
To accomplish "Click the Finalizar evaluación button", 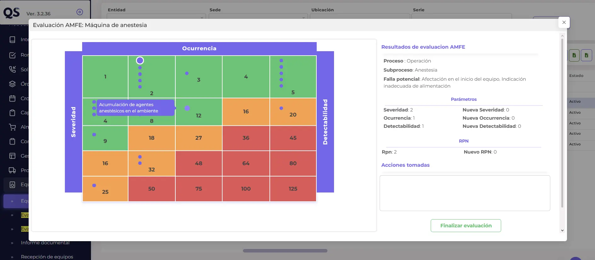I will (466, 225).
